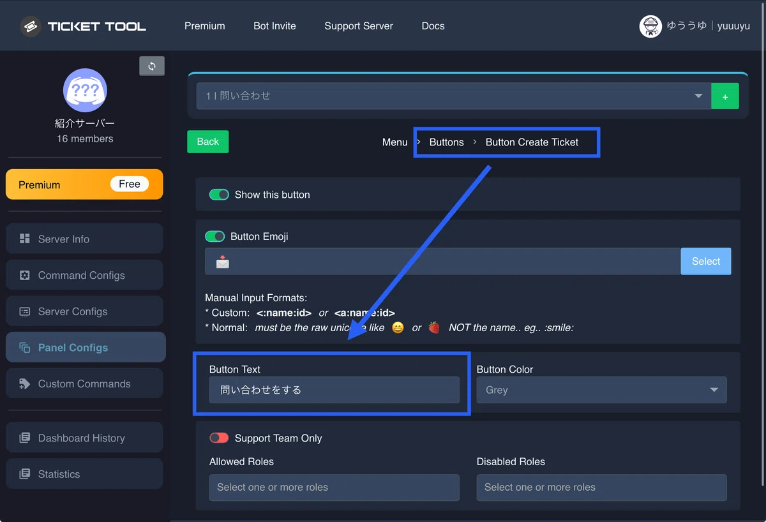The height and width of the screenshot is (522, 766).
Task: Open Server Configs in sidebar
Action: [84, 311]
